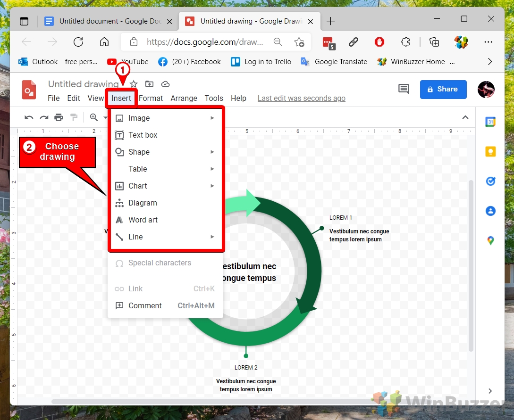The width and height of the screenshot is (514, 420).
Task: Undo the last action
Action: click(29, 117)
